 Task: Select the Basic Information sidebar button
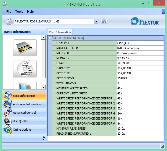pos(24,96)
